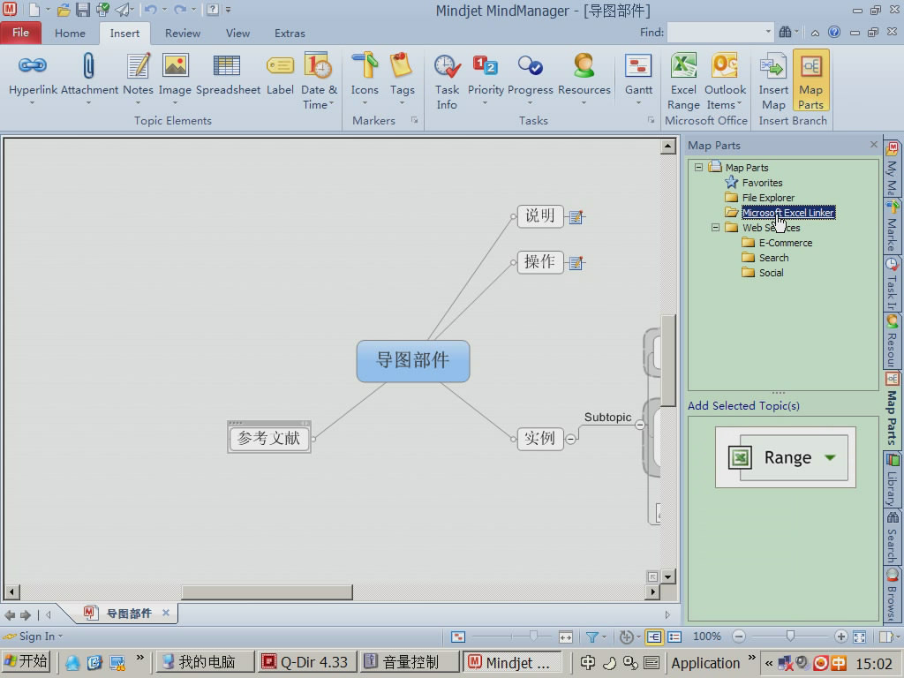Click the Windows 开始 start button
The height and width of the screenshot is (678, 904).
click(x=26, y=662)
